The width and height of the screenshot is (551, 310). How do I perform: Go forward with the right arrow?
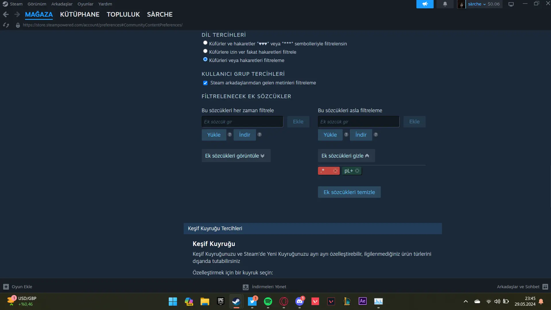tap(17, 14)
